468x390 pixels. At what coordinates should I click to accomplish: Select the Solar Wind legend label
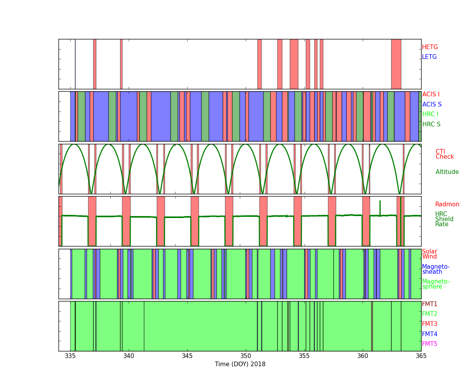coord(429,254)
